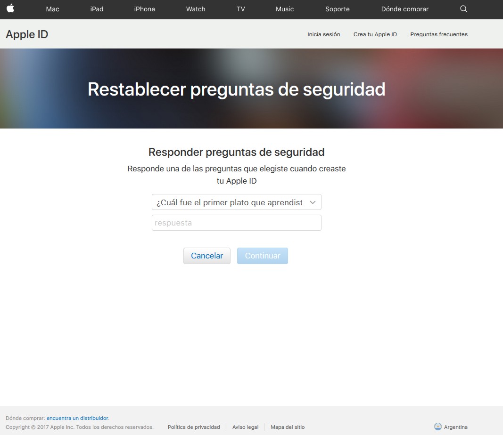Follow the encuentra un distribuidor link
Image resolution: width=503 pixels, height=435 pixels.
click(77, 418)
